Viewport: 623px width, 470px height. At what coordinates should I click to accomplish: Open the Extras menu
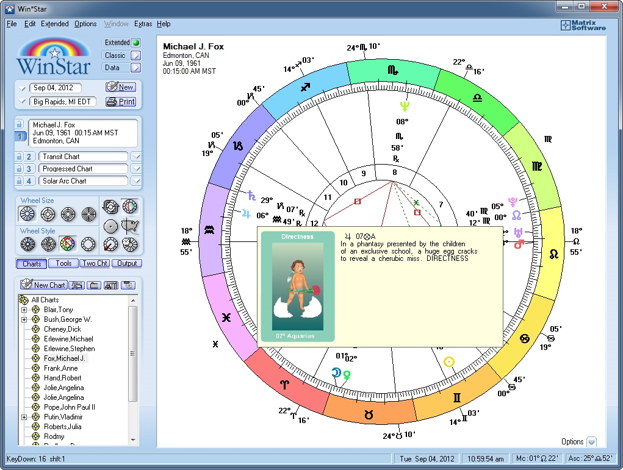(x=143, y=24)
